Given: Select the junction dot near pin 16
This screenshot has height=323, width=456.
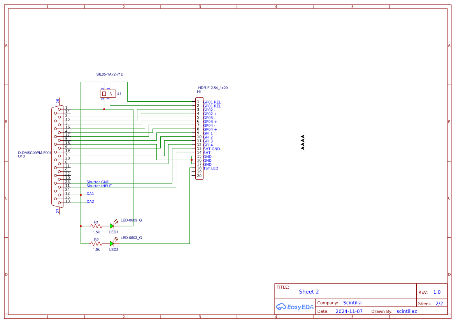Looking at the screenshot, I should tap(192, 159).
